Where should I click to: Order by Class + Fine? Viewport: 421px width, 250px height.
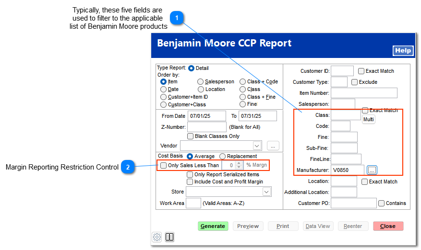point(242,97)
